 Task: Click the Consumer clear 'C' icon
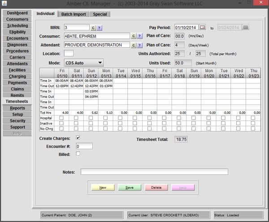[x=133, y=36]
